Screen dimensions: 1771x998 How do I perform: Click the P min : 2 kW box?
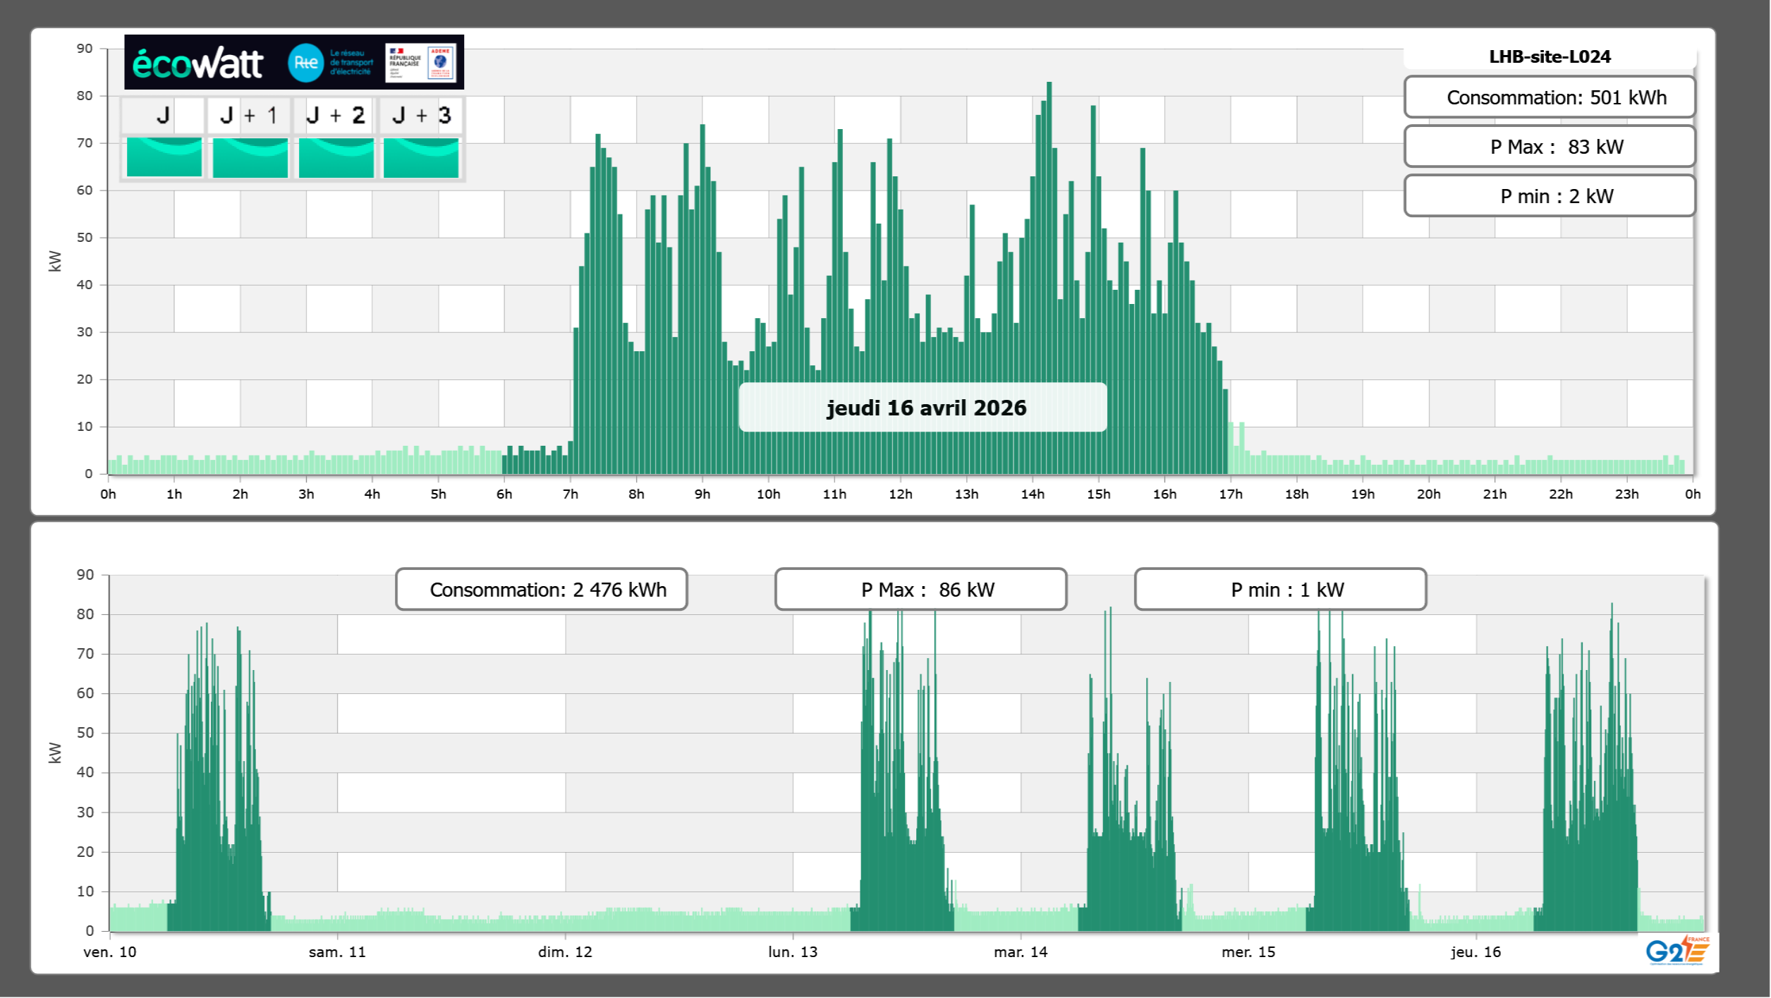pyautogui.click(x=1550, y=196)
